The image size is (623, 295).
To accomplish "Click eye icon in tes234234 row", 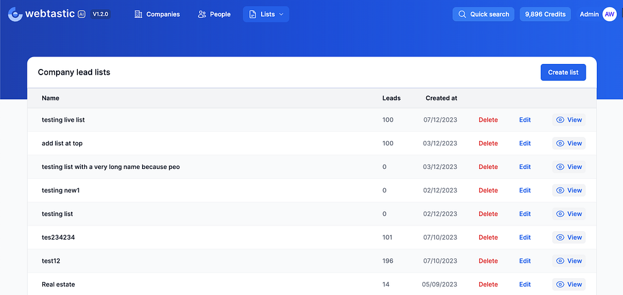I will [560, 238].
